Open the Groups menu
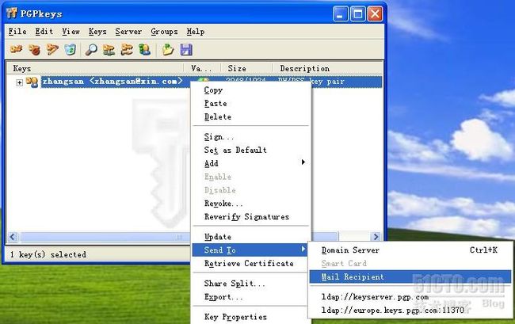 (x=164, y=32)
